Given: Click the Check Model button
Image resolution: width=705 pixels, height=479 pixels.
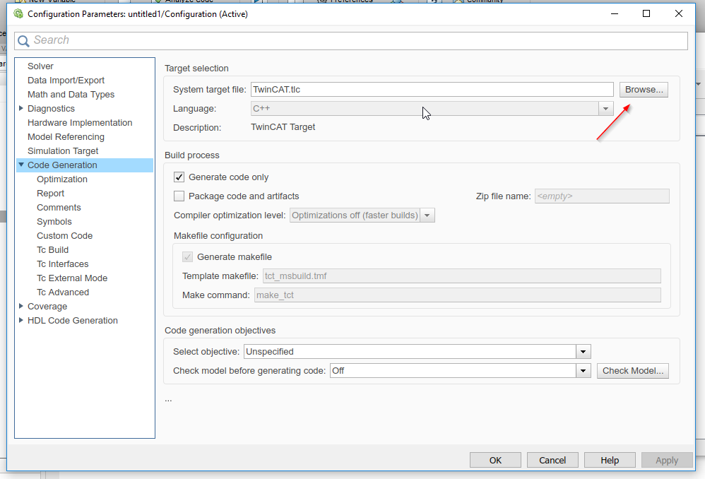Looking at the screenshot, I should coord(633,371).
